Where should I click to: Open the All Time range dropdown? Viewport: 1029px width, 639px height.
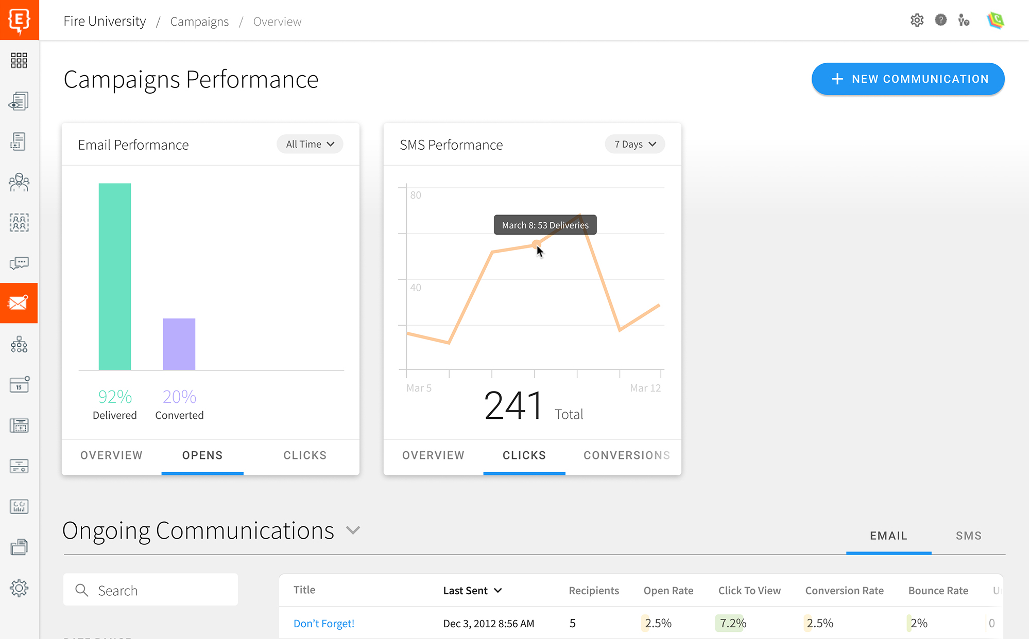point(310,144)
